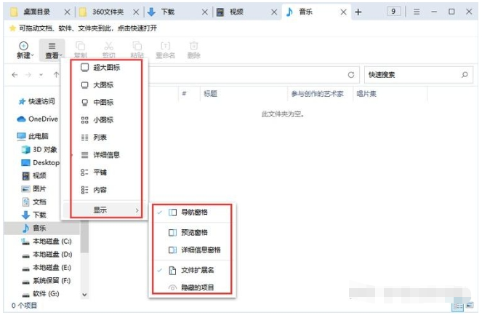Image resolution: width=482 pixels, height=318 pixels.
Task: Open the 查看 (View) toolbar menu
Action: 52,49
